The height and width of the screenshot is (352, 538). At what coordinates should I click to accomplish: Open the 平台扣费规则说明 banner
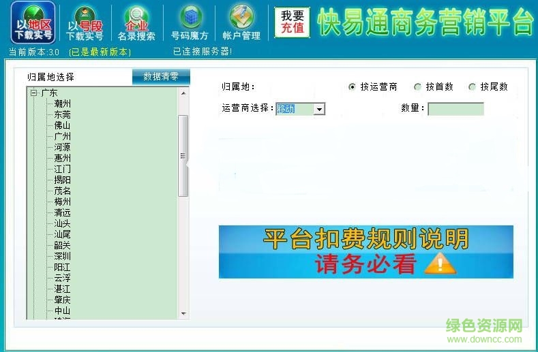click(x=366, y=252)
